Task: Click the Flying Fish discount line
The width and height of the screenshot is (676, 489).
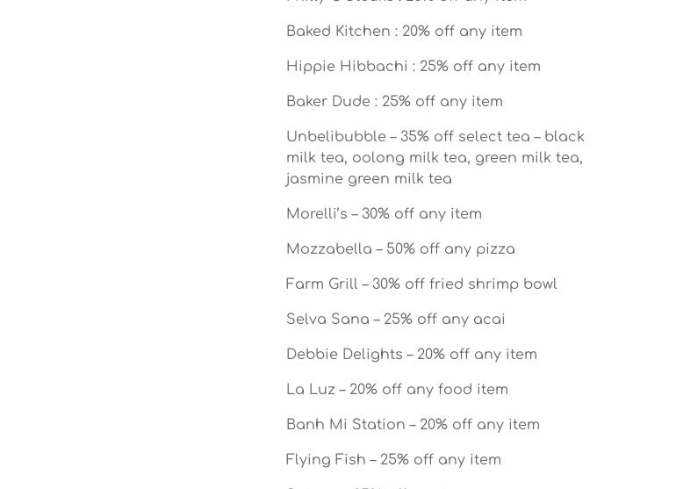Action: click(x=393, y=460)
